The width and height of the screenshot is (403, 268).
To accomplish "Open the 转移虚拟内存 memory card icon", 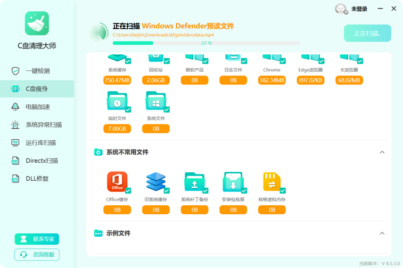I will (272, 182).
